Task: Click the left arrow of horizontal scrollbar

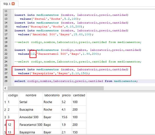Action: click(x=5, y=88)
